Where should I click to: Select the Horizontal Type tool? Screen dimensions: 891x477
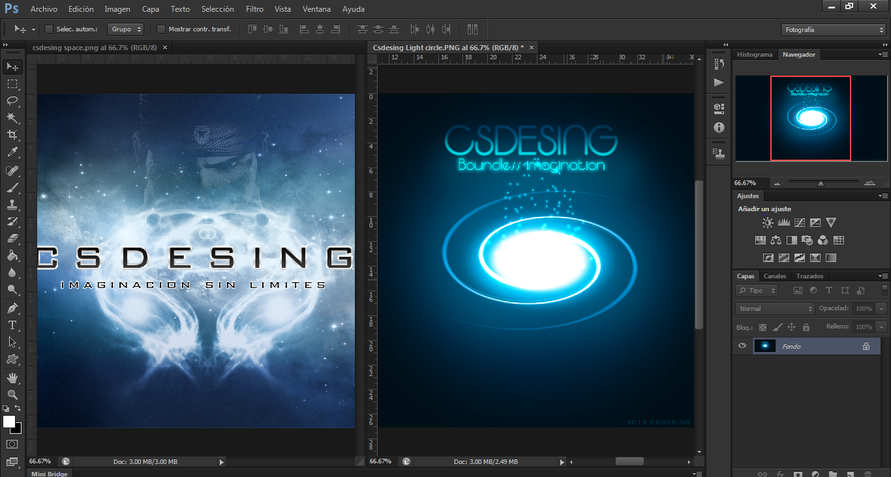[x=12, y=325]
